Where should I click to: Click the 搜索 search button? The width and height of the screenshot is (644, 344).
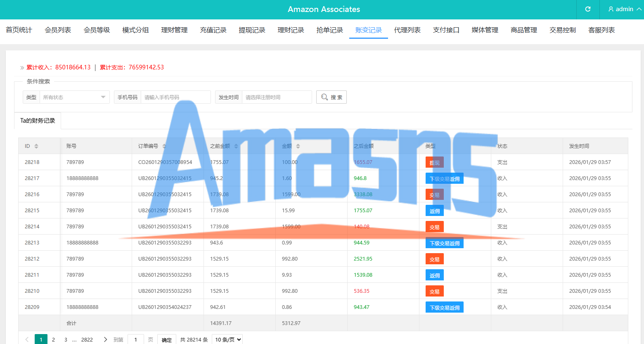point(331,97)
